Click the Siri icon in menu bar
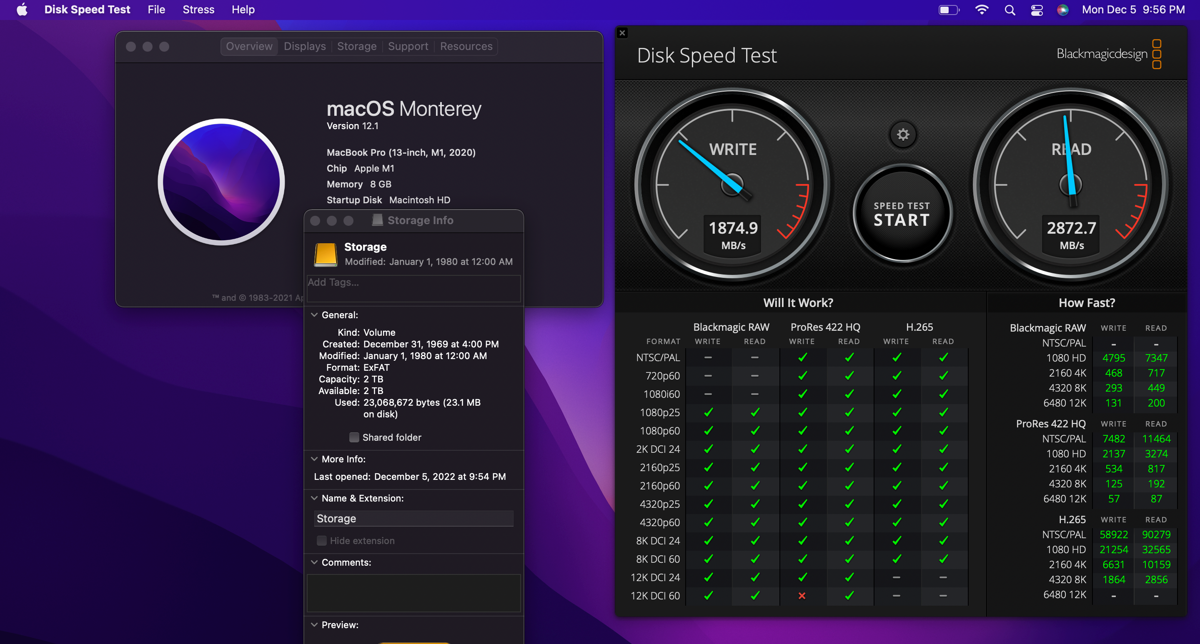Viewport: 1200px width, 644px height. [1062, 10]
